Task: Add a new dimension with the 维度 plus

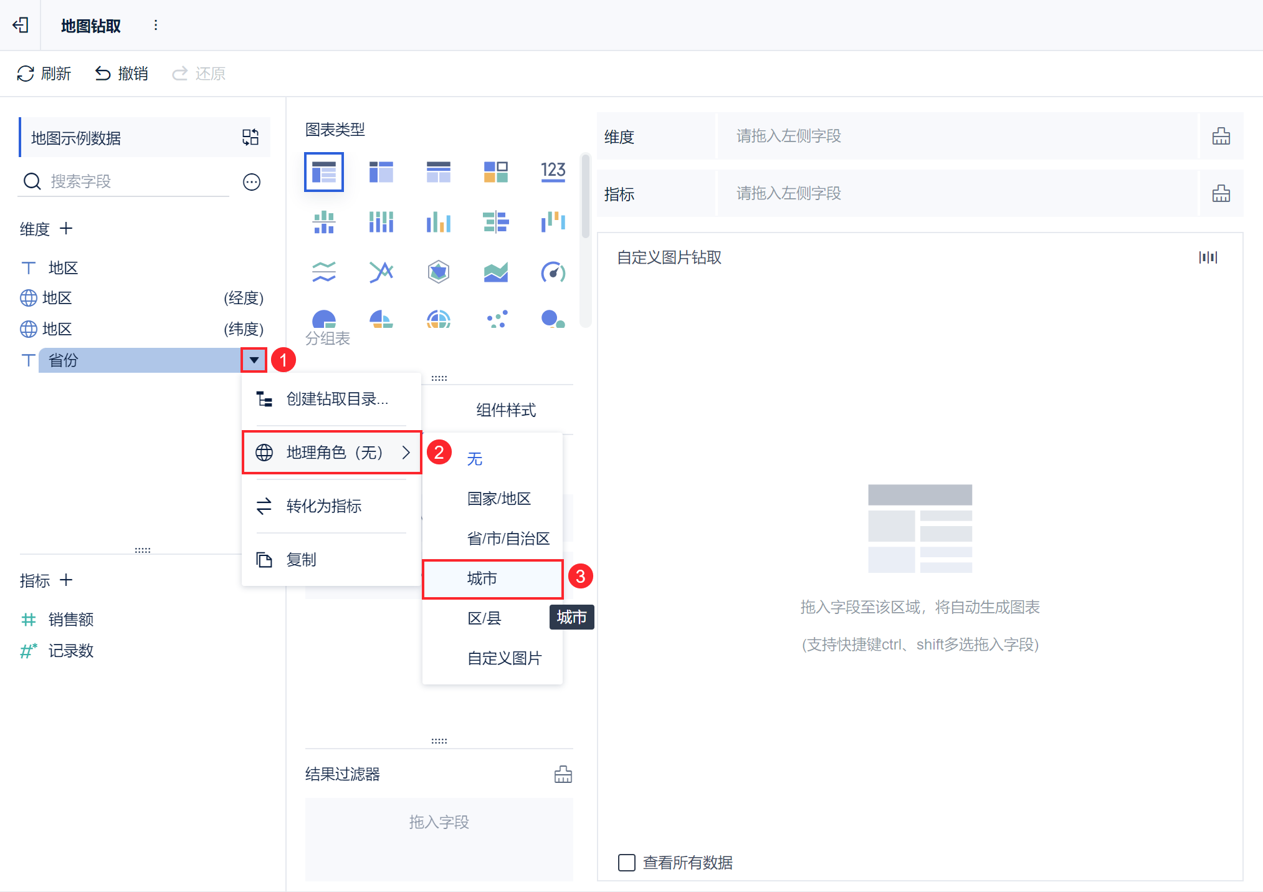Action: [66, 229]
